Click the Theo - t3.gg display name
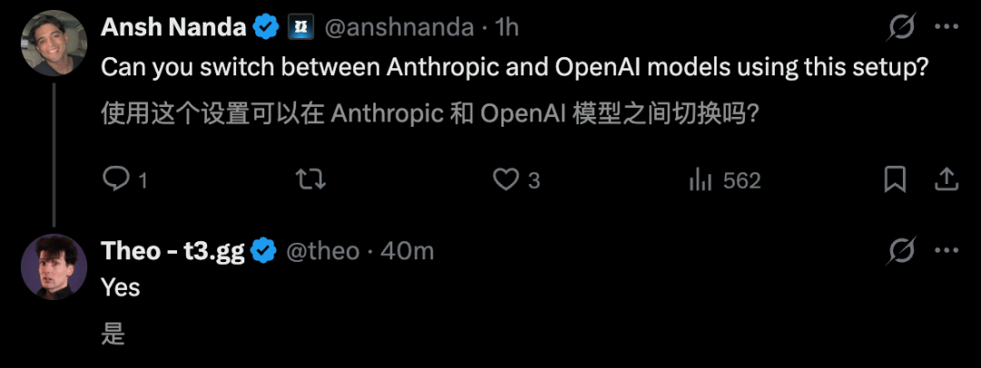 click(173, 251)
